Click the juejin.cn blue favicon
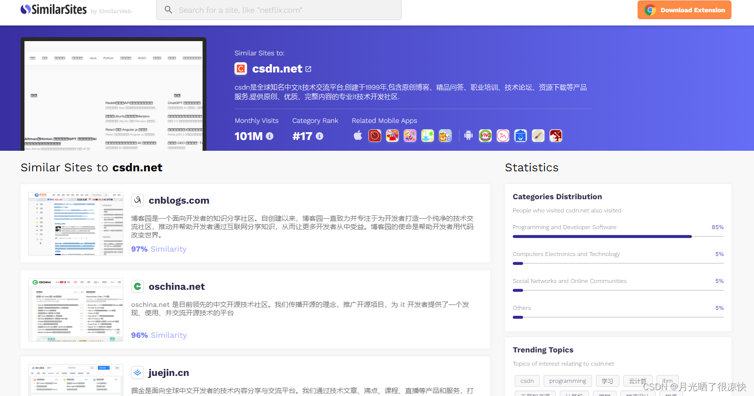The width and height of the screenshot is (754, 396). [x=137, y=373]
